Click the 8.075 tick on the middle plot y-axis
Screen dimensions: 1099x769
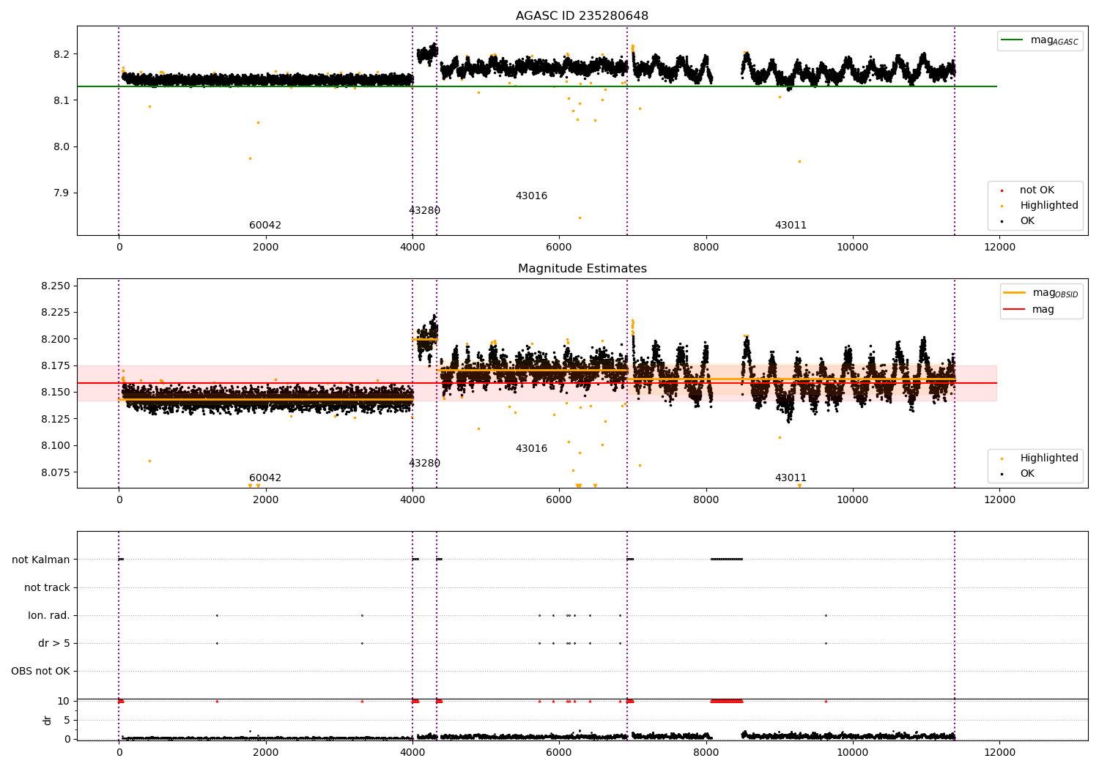56,472
